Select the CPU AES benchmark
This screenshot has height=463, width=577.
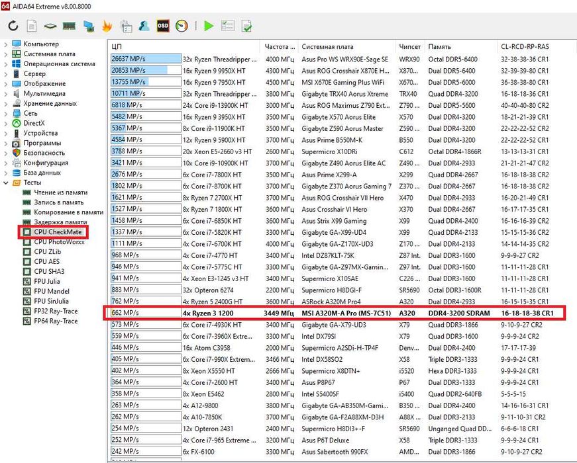[x=47, y=262]
